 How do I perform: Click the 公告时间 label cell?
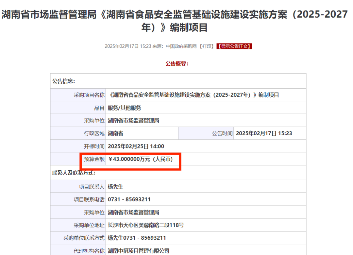click(206, 133)
